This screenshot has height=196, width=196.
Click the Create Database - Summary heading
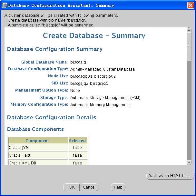94,36
